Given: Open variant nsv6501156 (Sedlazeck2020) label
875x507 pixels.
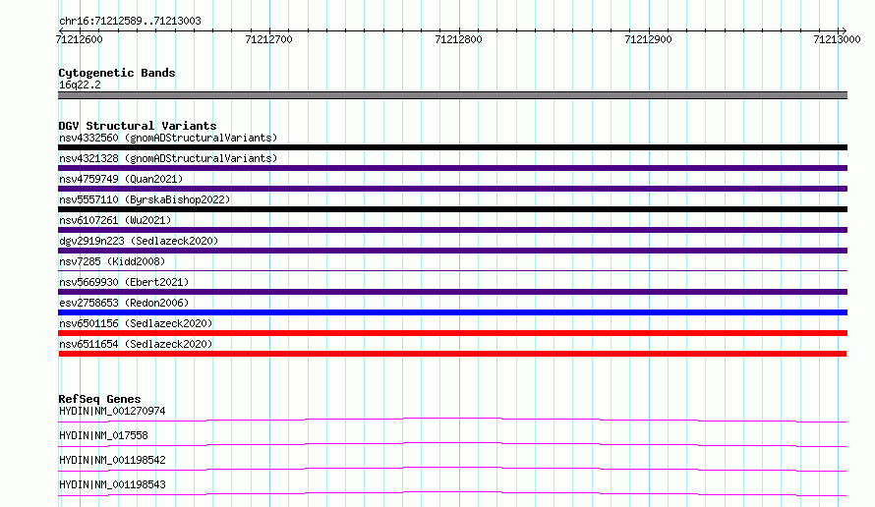Looking at the screenshot, I should (136, 323).
